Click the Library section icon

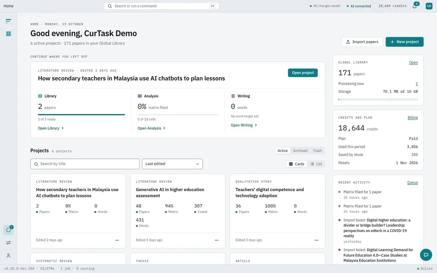point(40,96)
